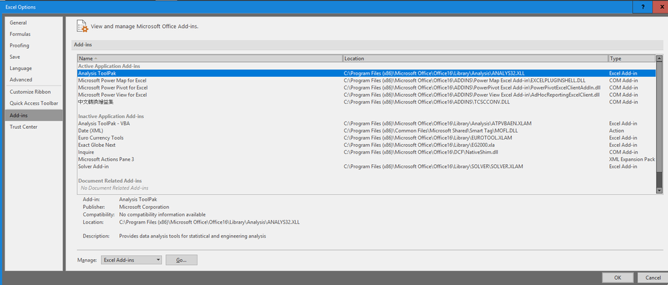
Task: Click the TCSCCONV.DLL location path
Action: tap(427, 102)
